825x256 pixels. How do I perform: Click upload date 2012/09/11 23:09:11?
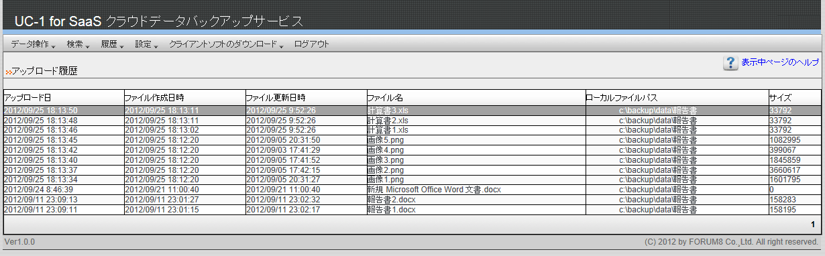pos(41,210)
